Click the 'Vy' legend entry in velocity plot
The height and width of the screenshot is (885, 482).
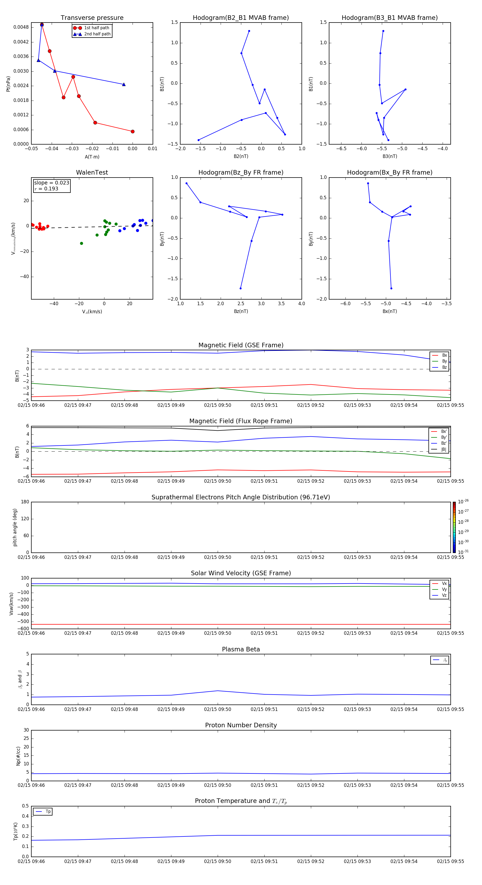tap(439, 589)
